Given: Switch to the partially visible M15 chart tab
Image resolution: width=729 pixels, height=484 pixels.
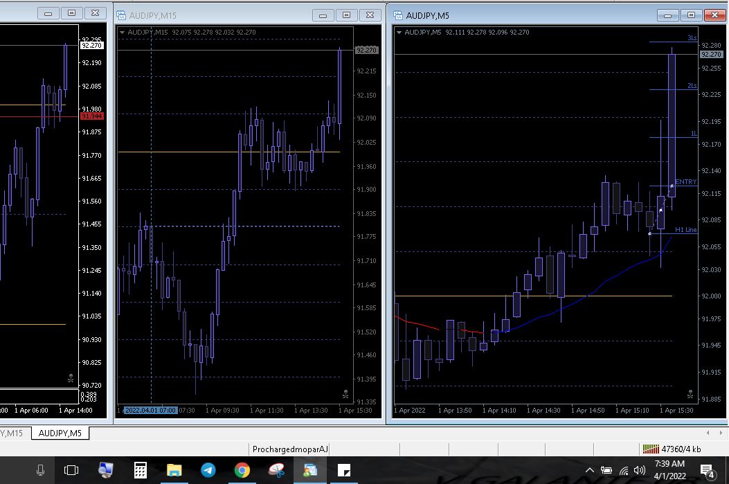Looking at the screenshot, I should click(x=12, y=433).
